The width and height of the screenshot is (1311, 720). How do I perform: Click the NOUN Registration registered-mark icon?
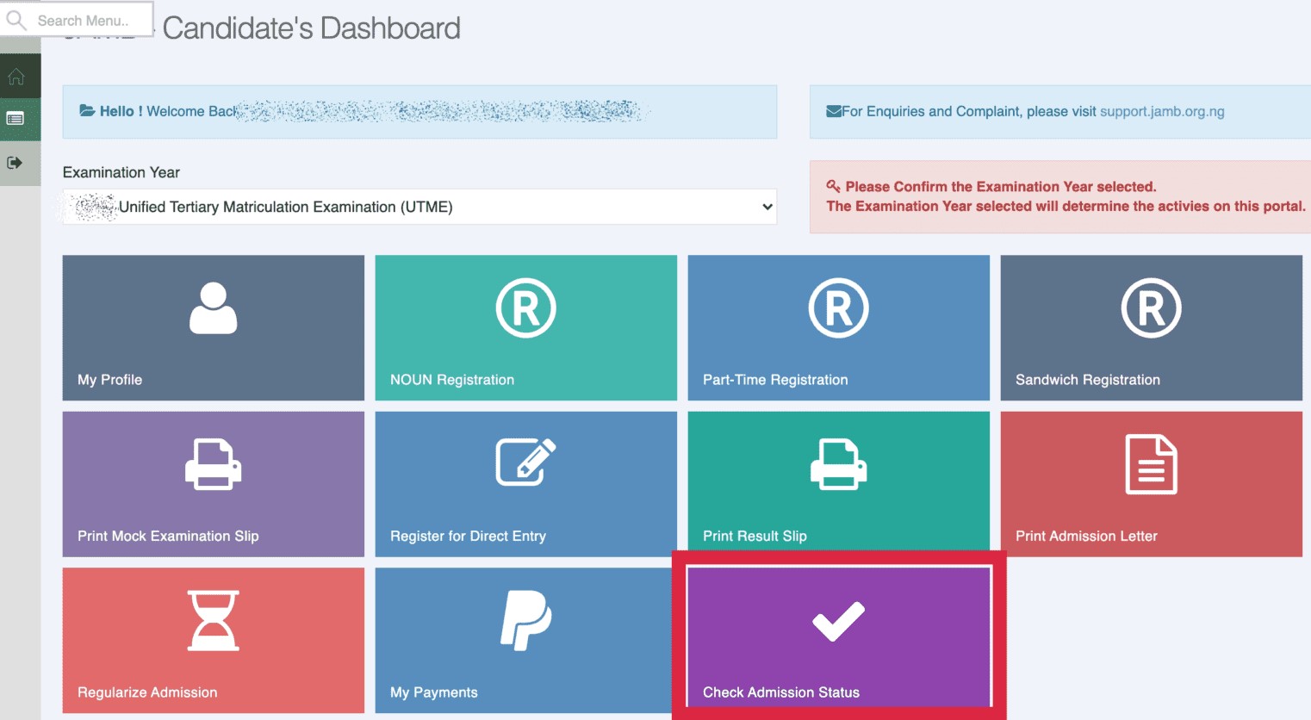(x=525, y=308)
